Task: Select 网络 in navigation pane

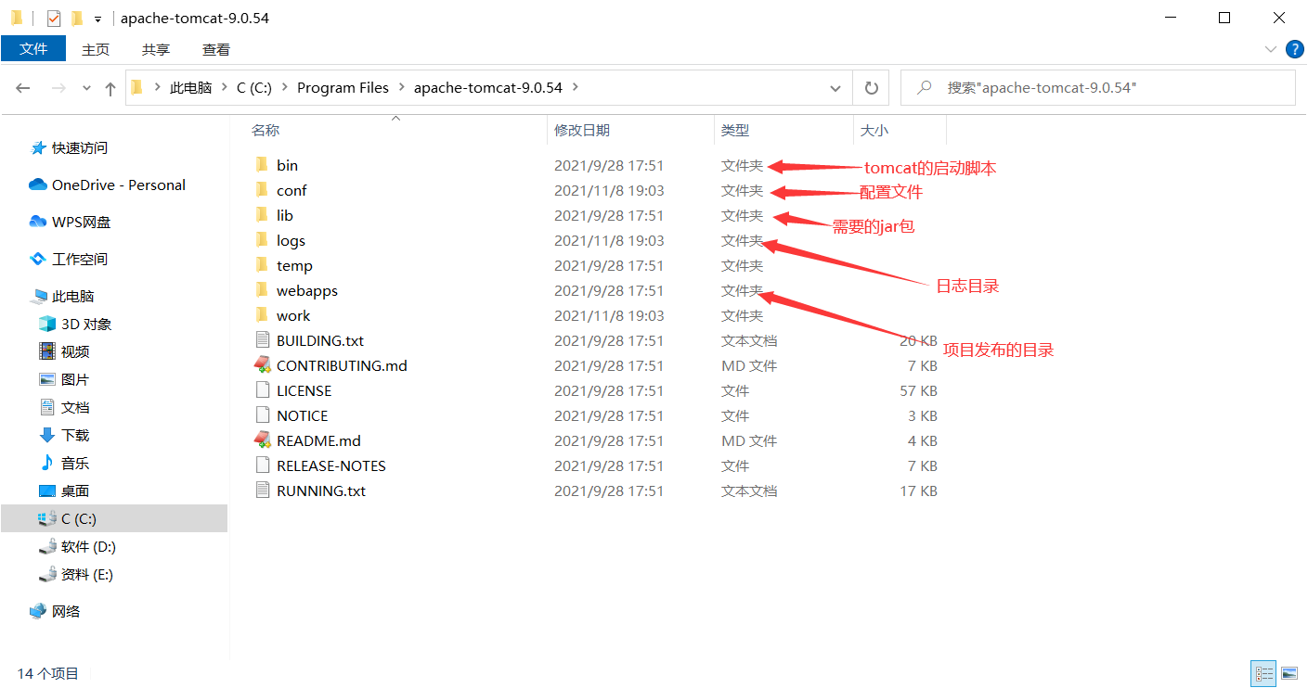Action: pyautogui.click(x=66, y=611)
